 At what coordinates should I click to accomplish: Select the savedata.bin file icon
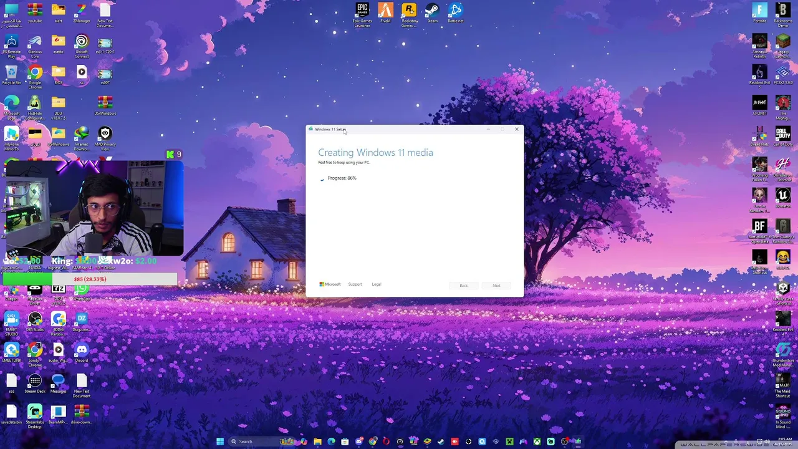[x=11, y=415]
